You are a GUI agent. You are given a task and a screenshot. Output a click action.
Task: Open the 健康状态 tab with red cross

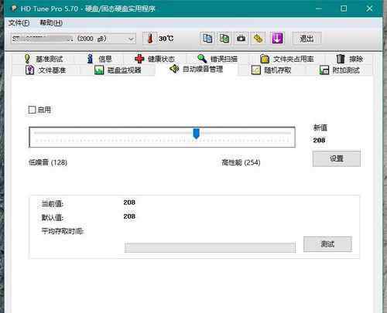pos(155,59)
